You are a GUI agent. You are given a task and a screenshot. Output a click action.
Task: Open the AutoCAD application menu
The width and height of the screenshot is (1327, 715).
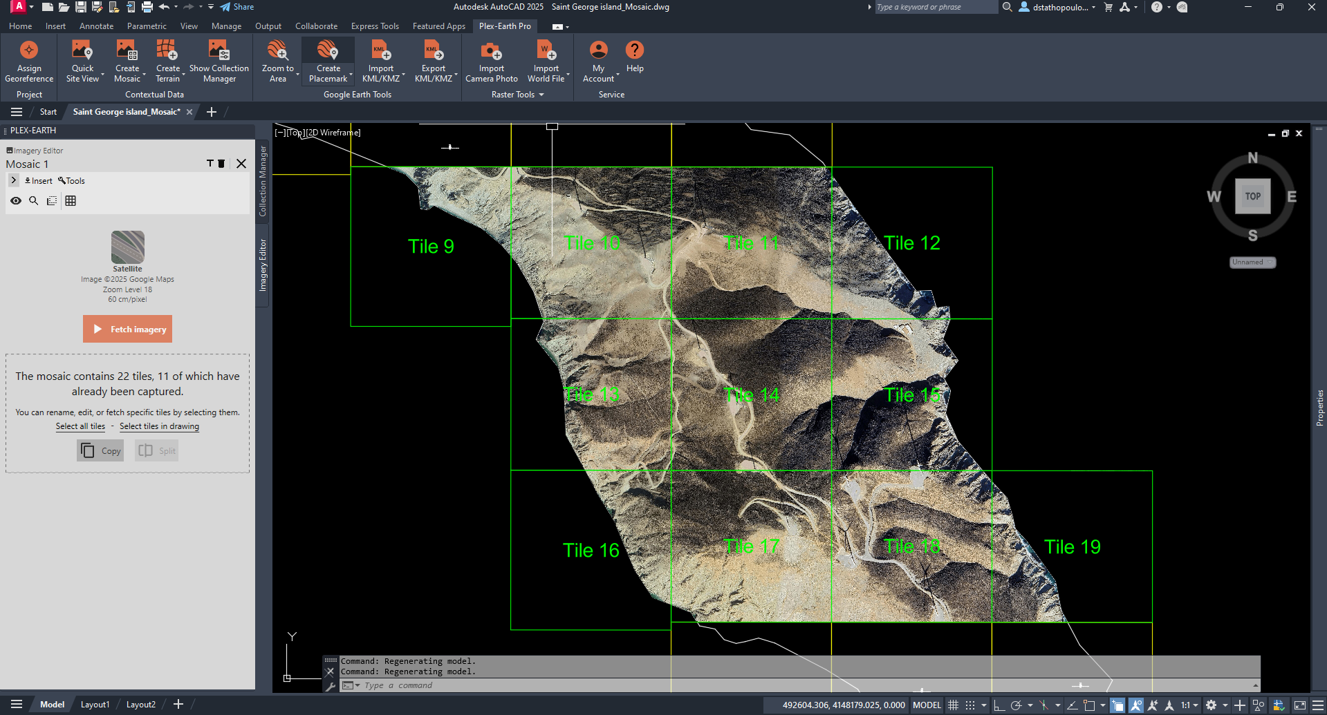(x=19, y=6)
